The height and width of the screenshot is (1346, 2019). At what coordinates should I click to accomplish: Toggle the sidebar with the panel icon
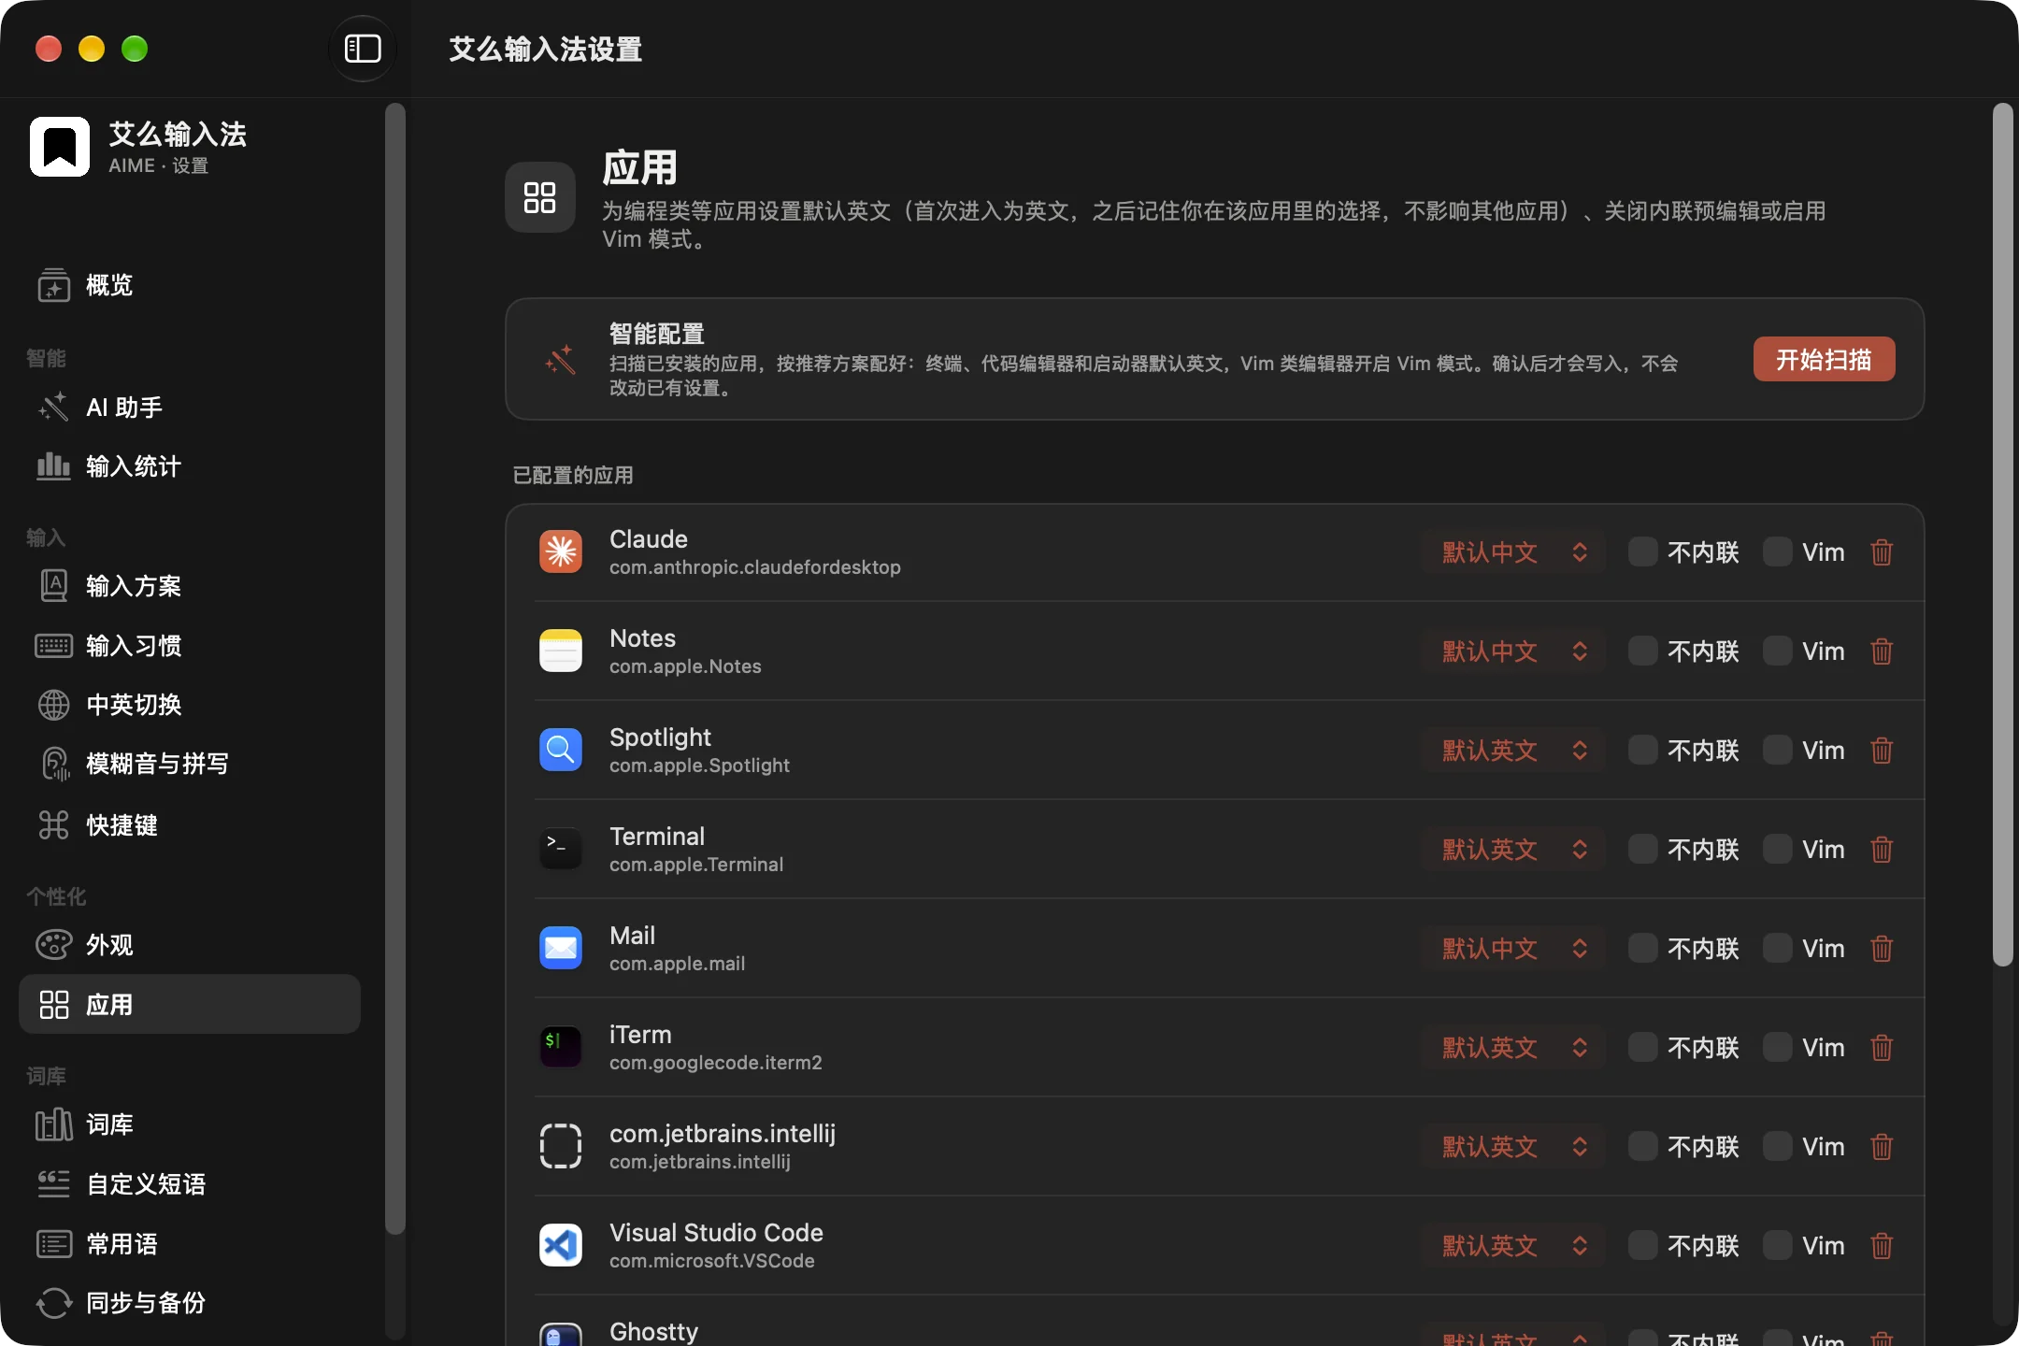tap(363, 49)
